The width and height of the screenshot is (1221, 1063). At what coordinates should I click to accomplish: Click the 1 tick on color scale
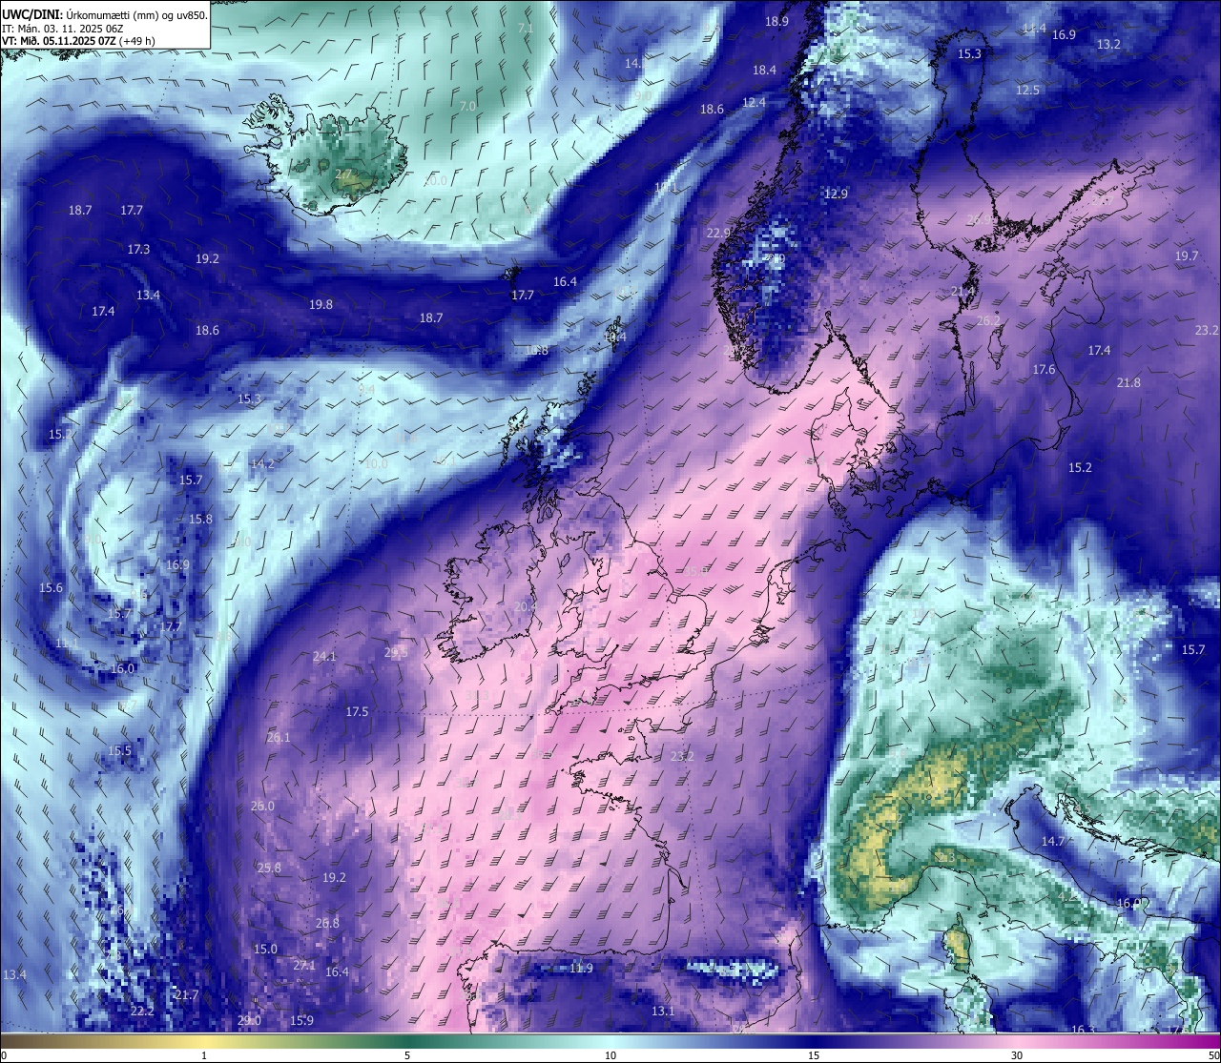[204, 1055]
